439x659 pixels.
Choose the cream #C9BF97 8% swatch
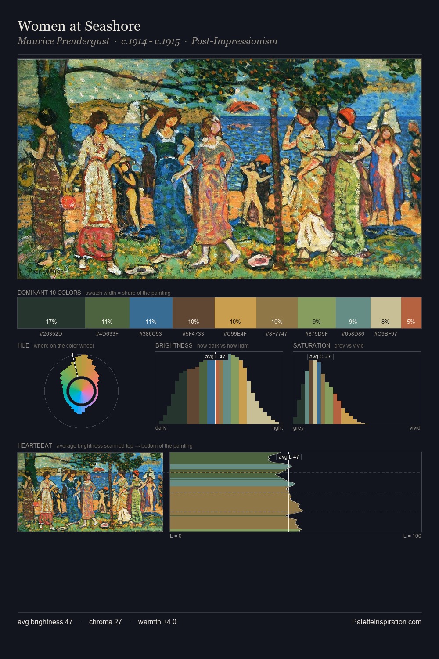pos(386,313)
